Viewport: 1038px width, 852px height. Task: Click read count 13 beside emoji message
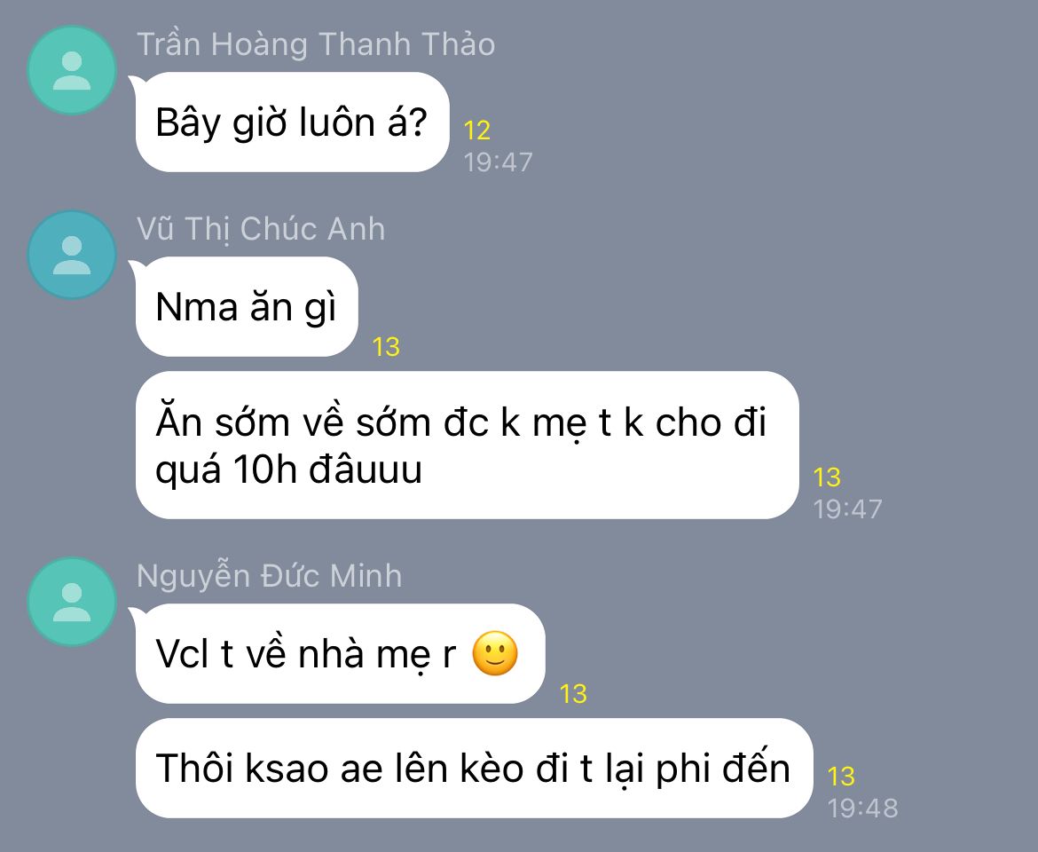pyautogui.click(x=573, y=694)
